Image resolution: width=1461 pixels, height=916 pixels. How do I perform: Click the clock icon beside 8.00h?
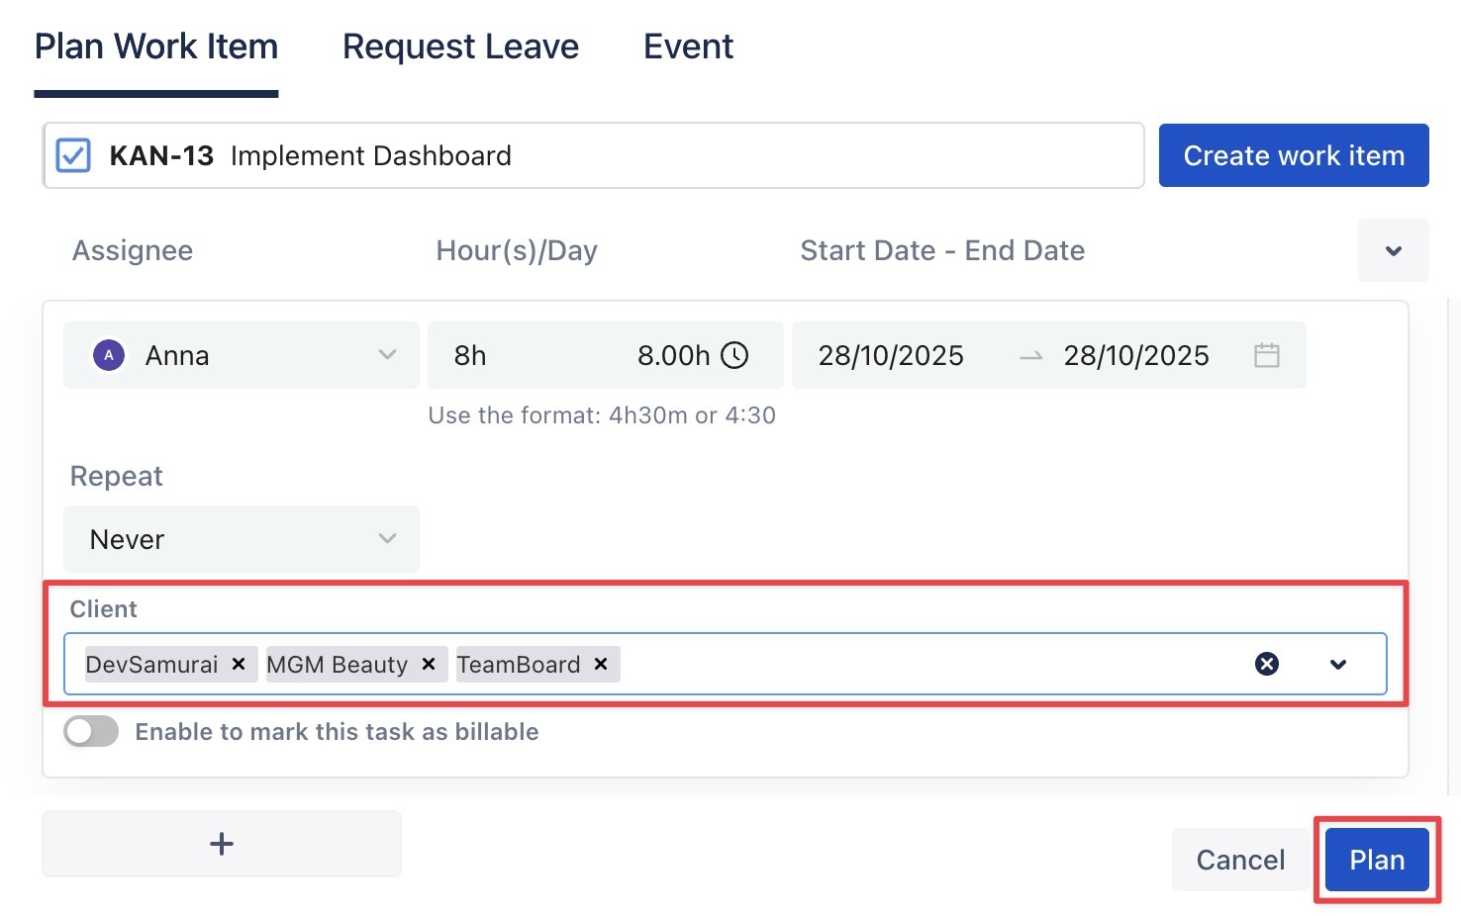(734, 355)
